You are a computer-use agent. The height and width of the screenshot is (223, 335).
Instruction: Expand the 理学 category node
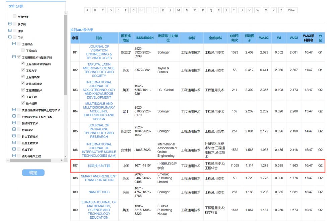pyautogui.click(x=10, y=31)
